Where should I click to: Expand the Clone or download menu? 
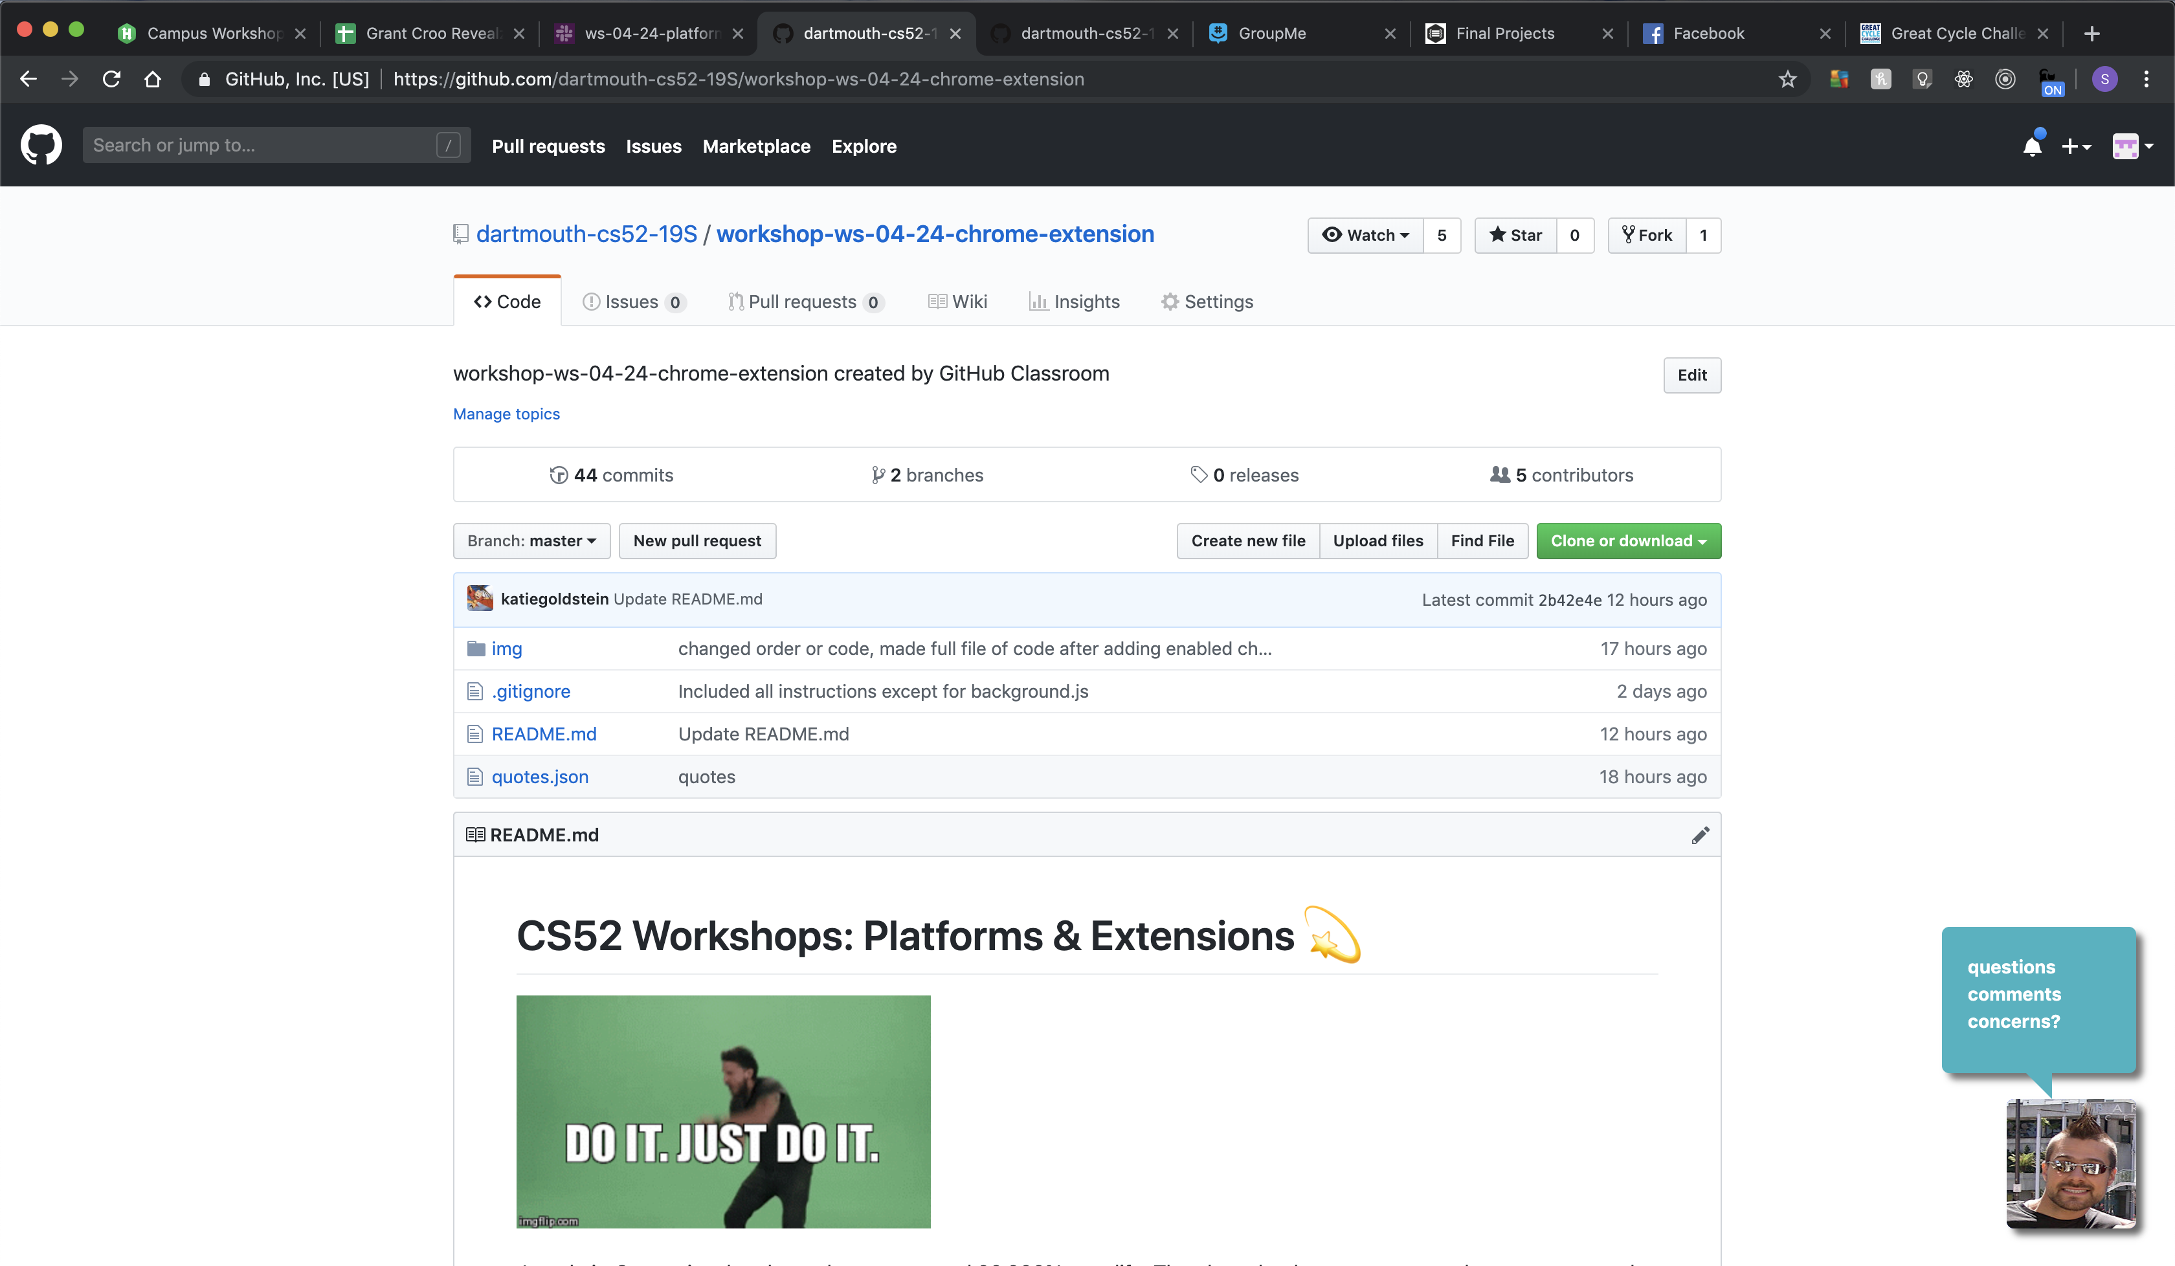[1628, 541]
